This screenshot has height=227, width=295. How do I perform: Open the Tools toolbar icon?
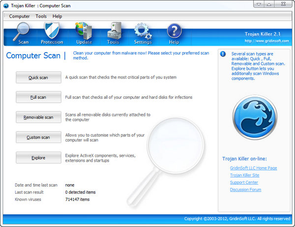click(x=113, y=32)
